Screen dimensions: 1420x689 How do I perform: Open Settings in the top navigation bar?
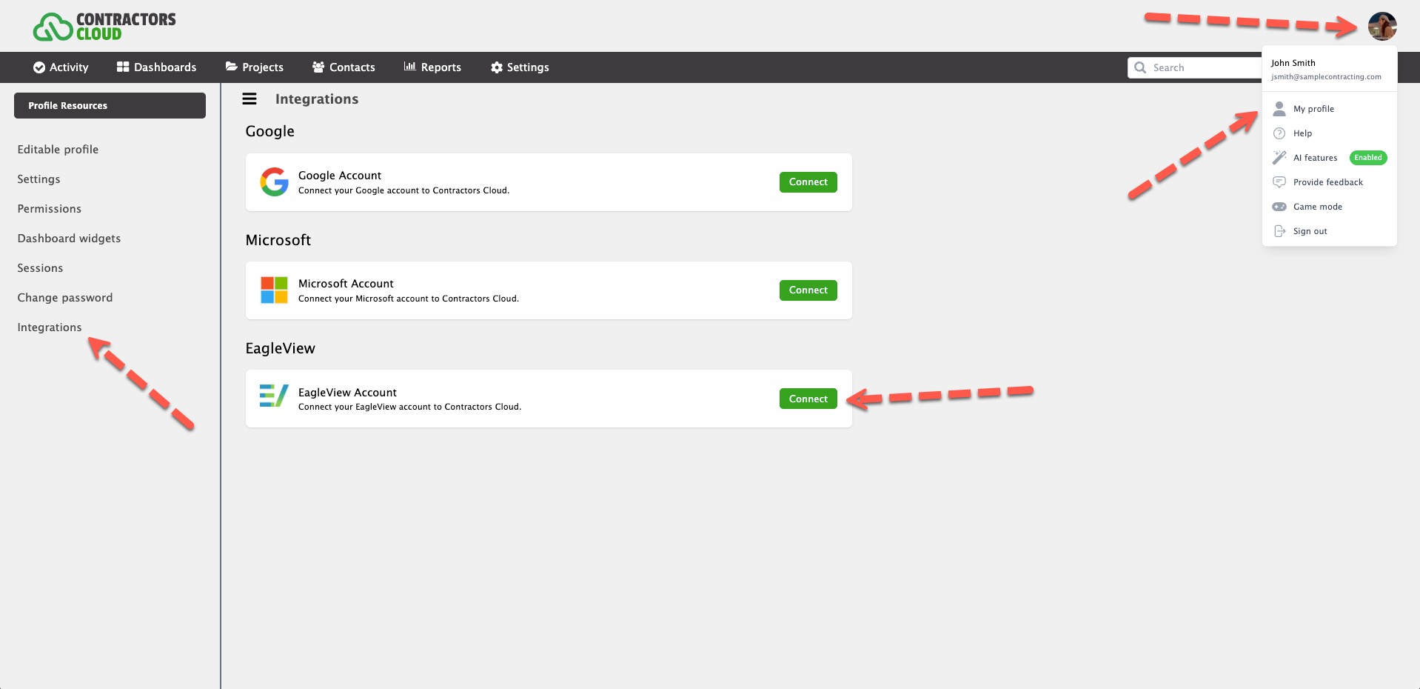coord(520,67)
